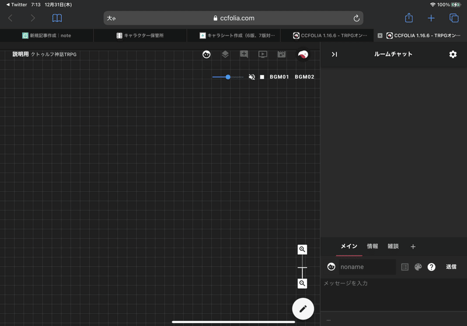The height and width of the screenshot is (326, 467).
Task: Adjust the BGM volume slider
Action: 228,77
